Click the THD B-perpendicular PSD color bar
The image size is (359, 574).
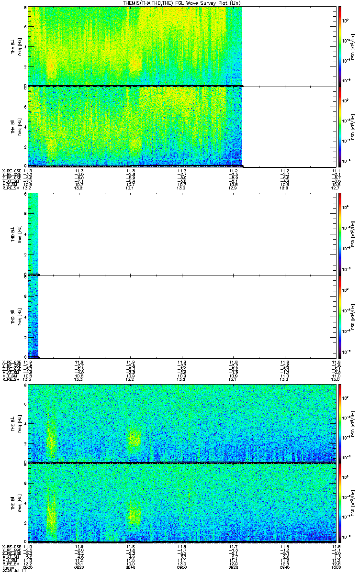pyautogui.click(x=339, y=233)
